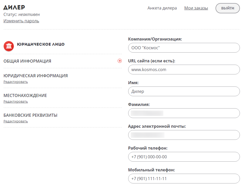Open the Мои заказы link
The image size is (243, 186).
click(x=196, y=8)
